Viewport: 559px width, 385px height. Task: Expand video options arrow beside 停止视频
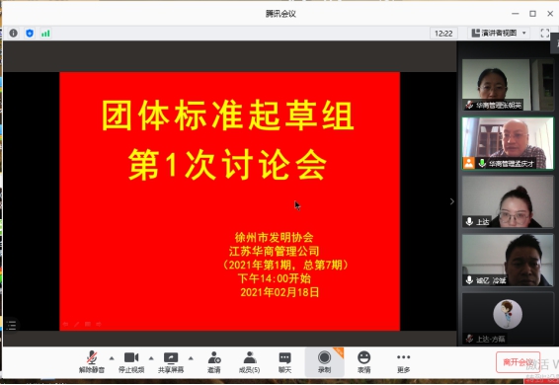[151, 358]
